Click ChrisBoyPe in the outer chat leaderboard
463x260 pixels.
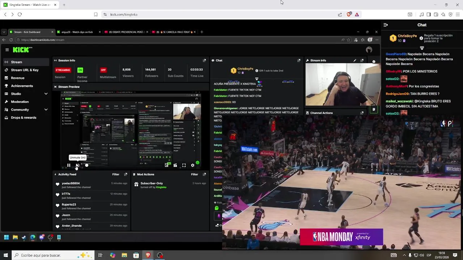(x=407, y=36)
